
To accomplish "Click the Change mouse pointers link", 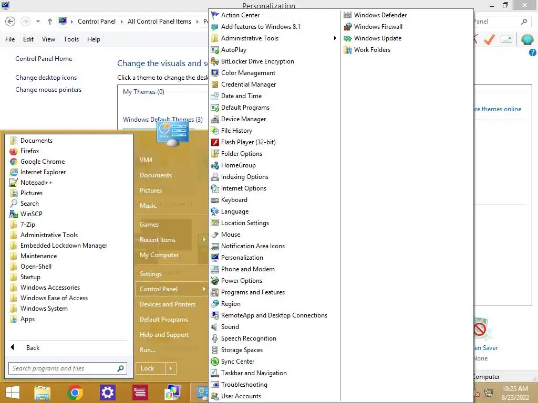I will click(48, 90).
